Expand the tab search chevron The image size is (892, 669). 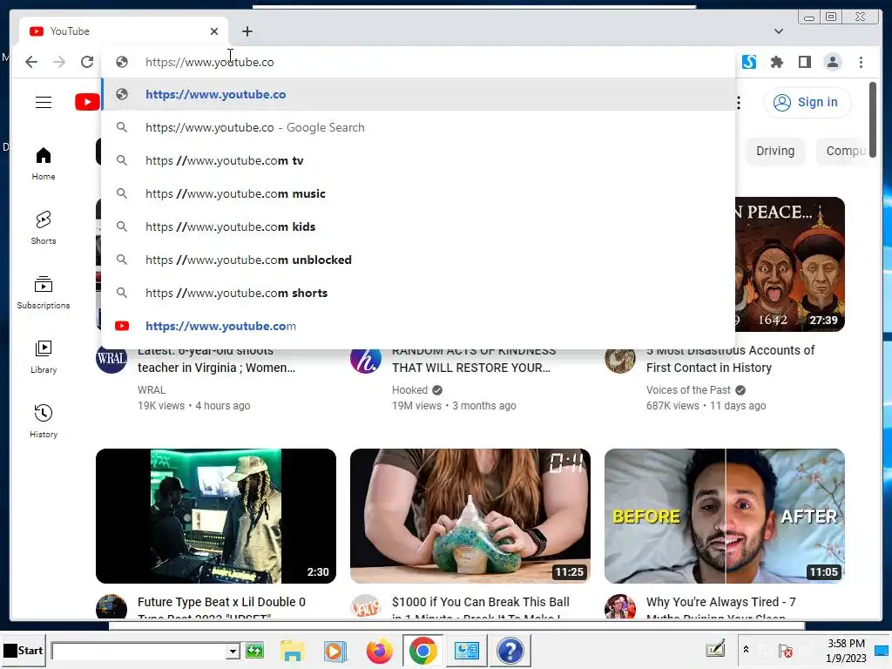(x=778, y=31)
